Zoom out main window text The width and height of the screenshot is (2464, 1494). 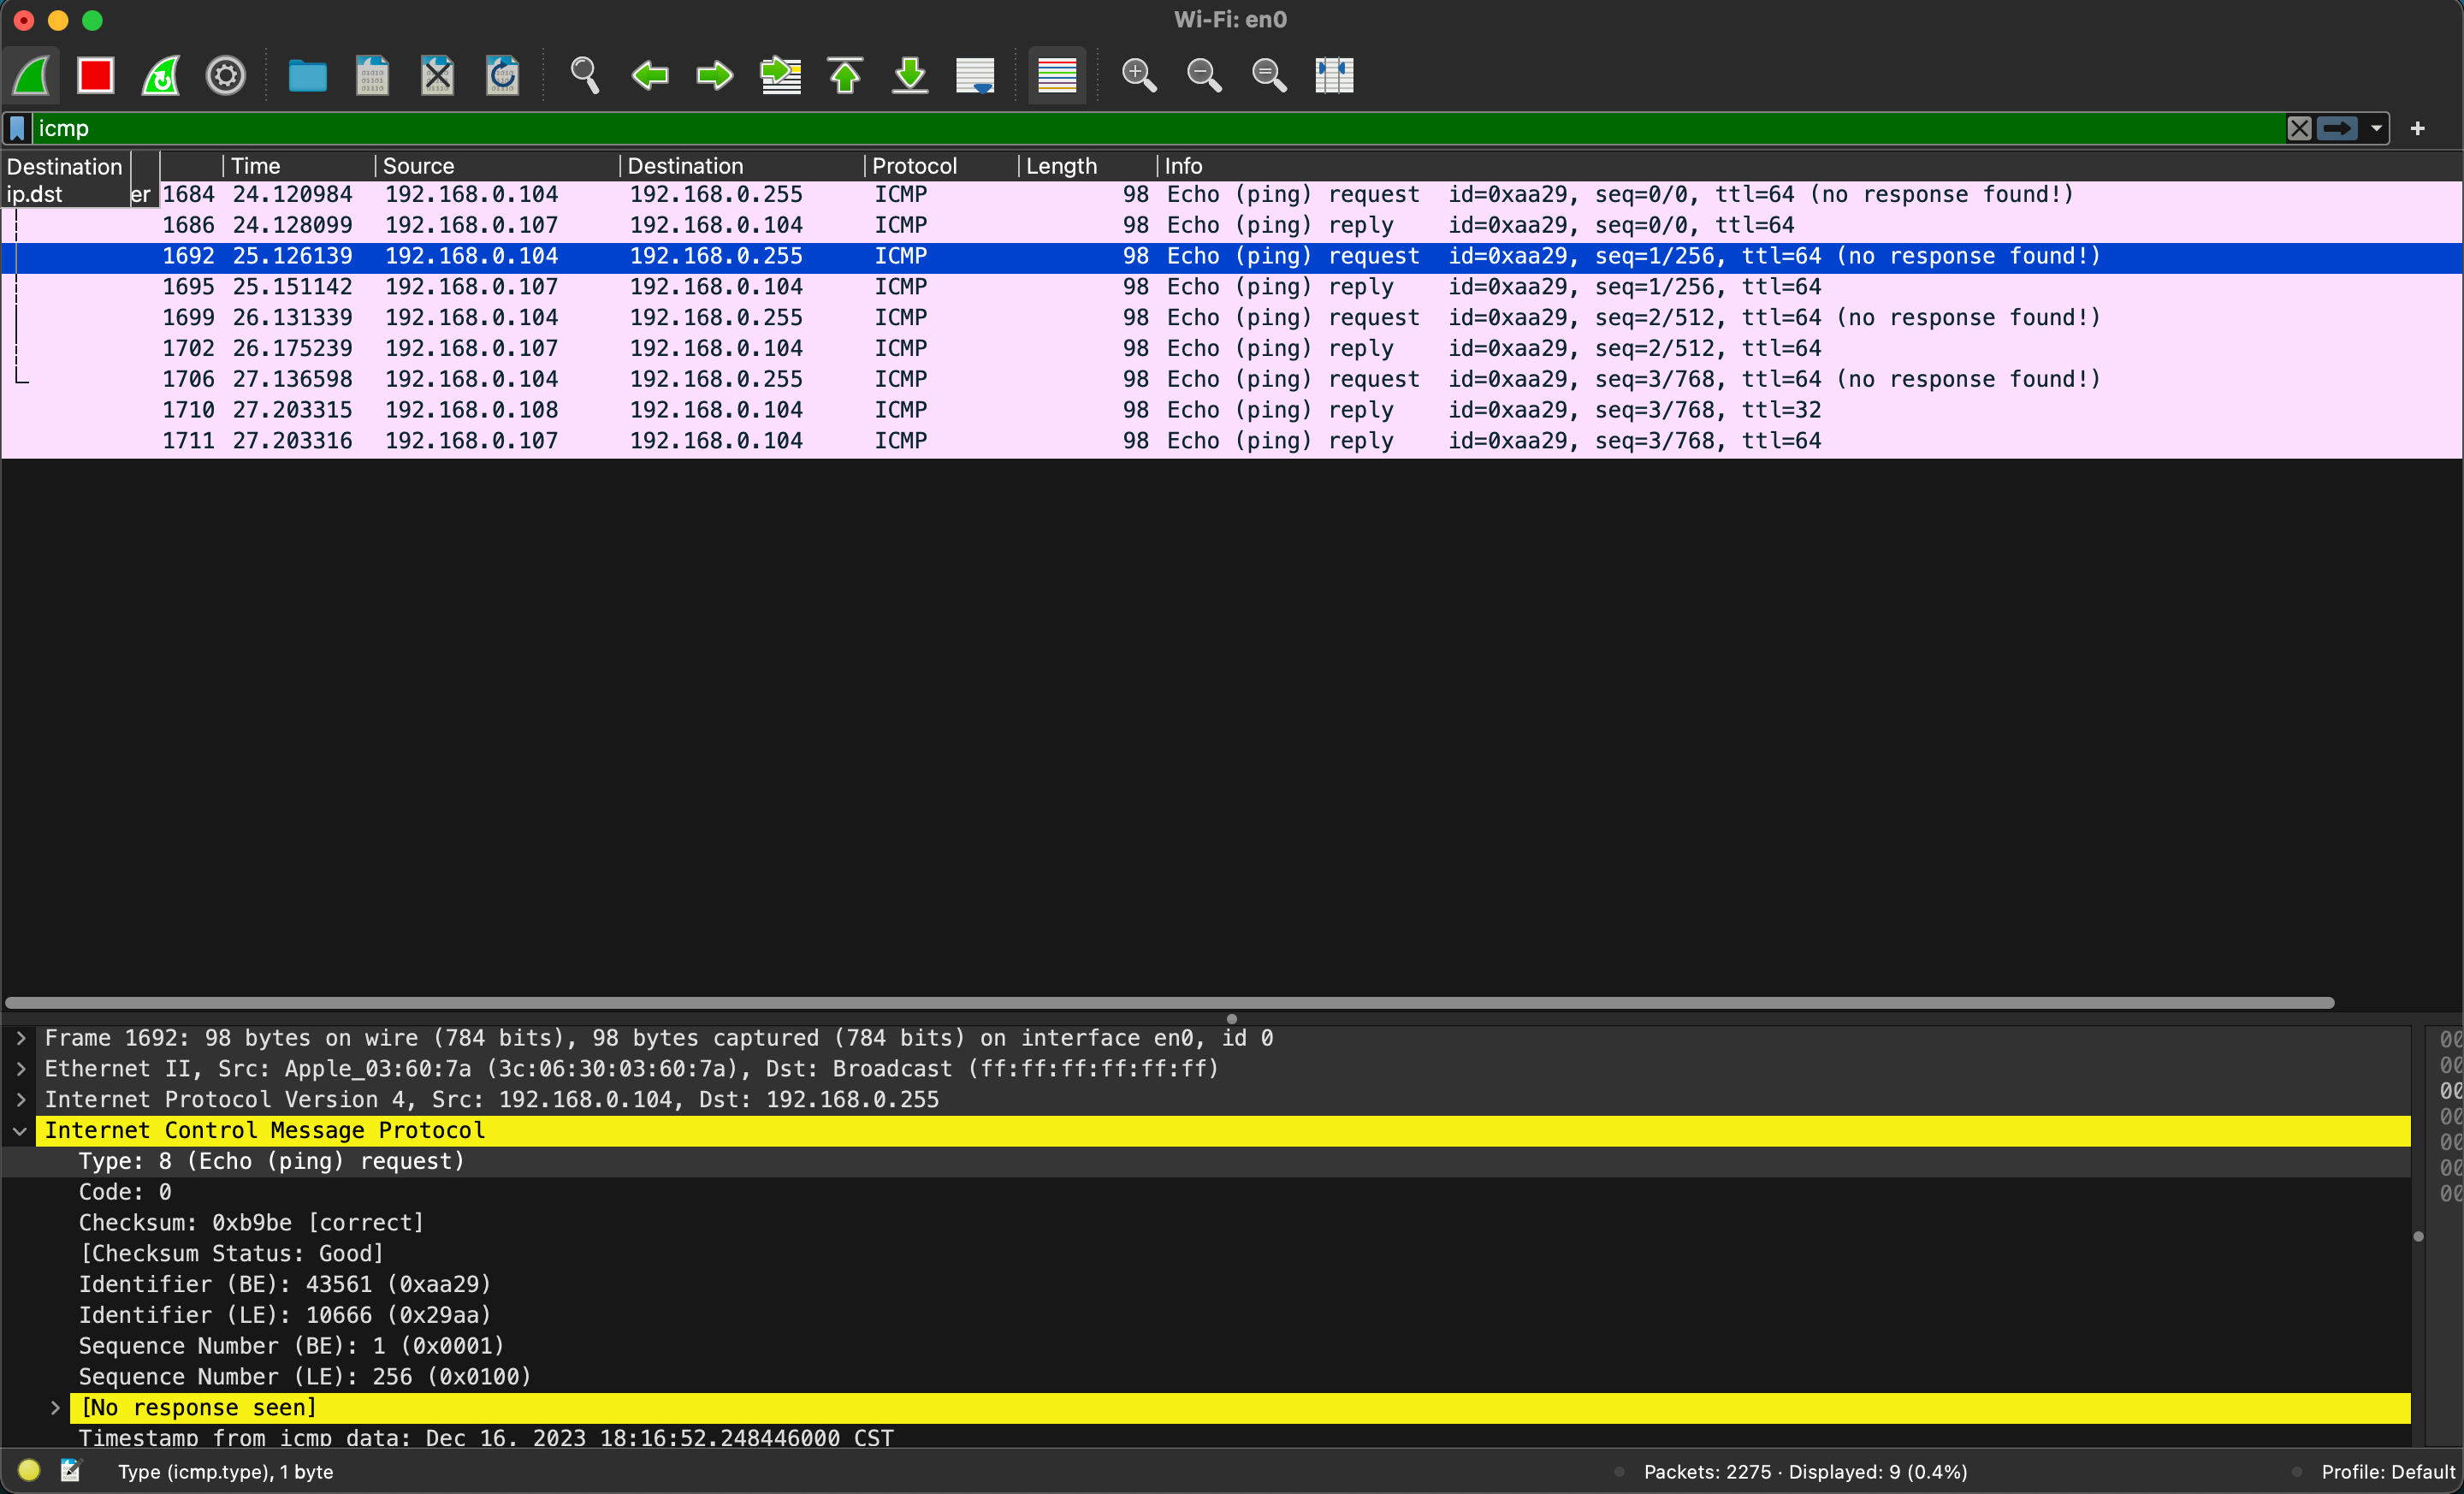(1204, 75)
